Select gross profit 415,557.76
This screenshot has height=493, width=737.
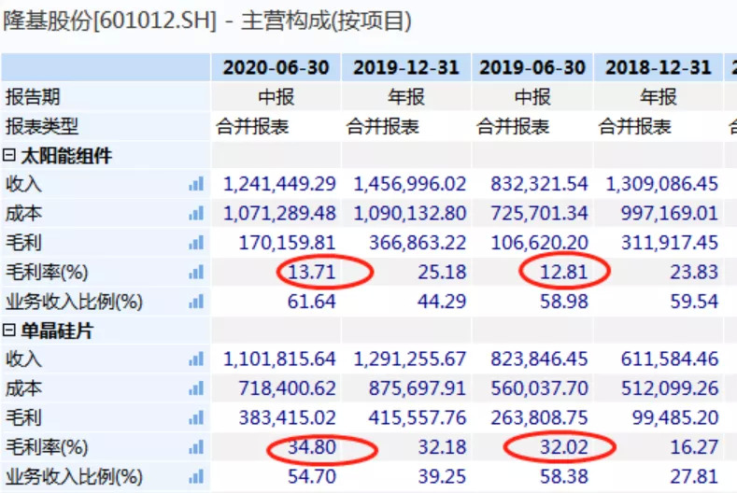(418, 417)
